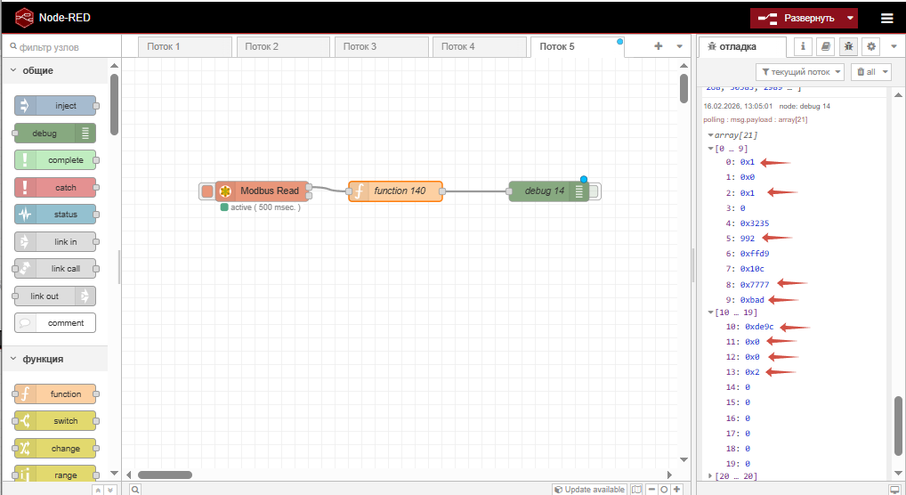The width and height of the screenshot is (906, 495).
Task: Open the Развернуть deploy options dropdown arrow
Action: [x=851, y=18]
